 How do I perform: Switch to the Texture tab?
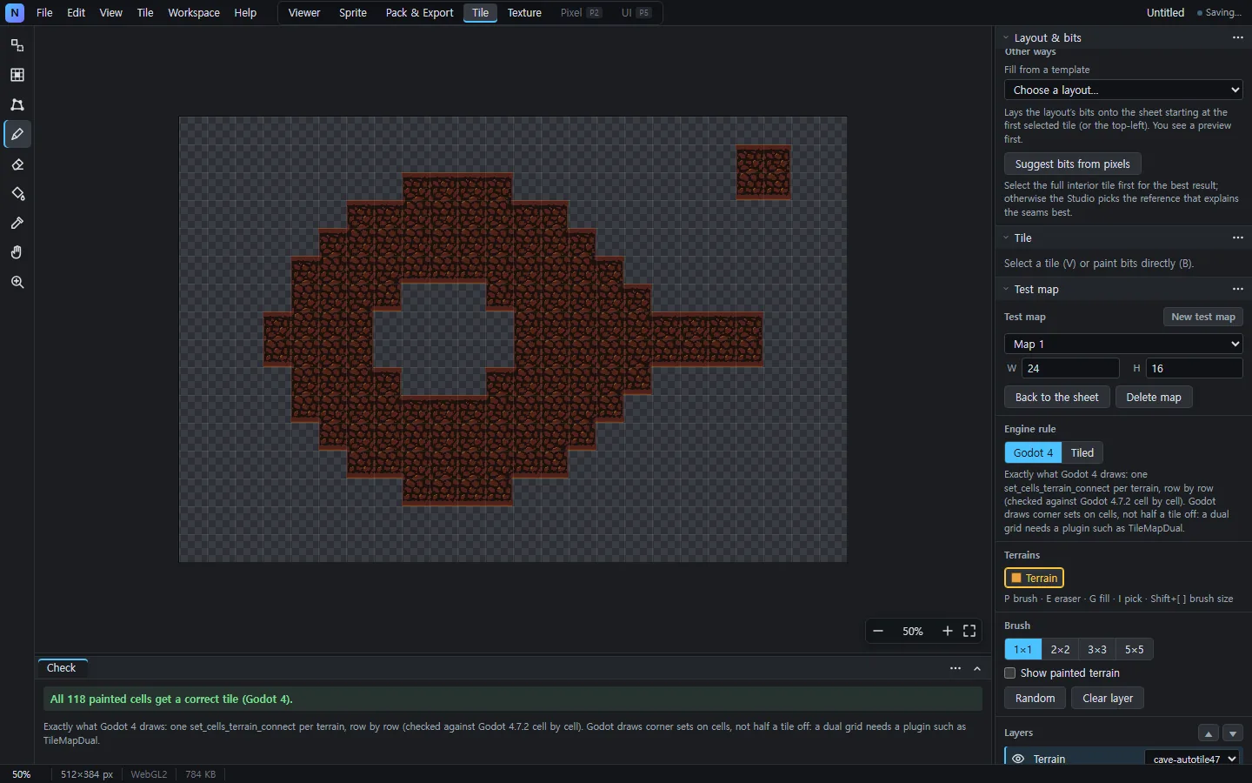[x=524, y=13]
